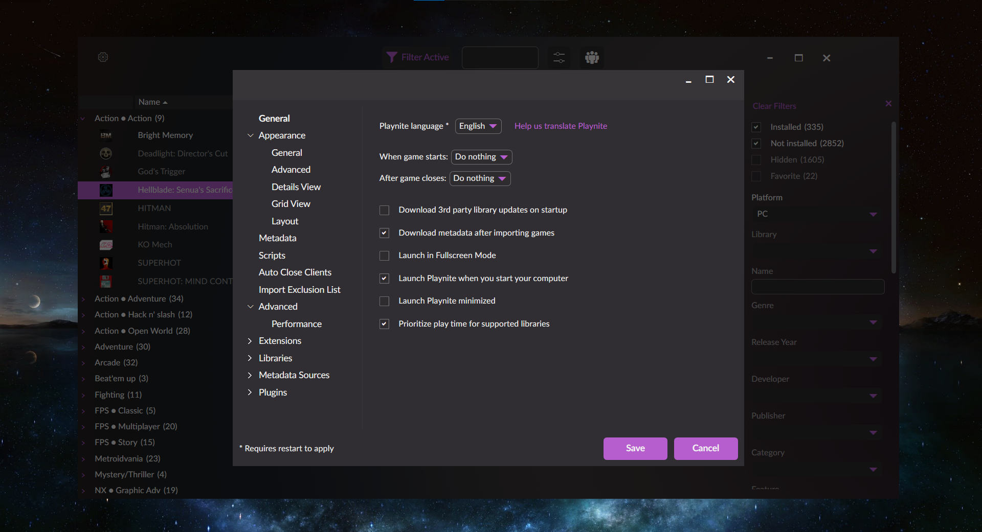
Task: Open the Platform PC filter dropdown
Action: 817,214
